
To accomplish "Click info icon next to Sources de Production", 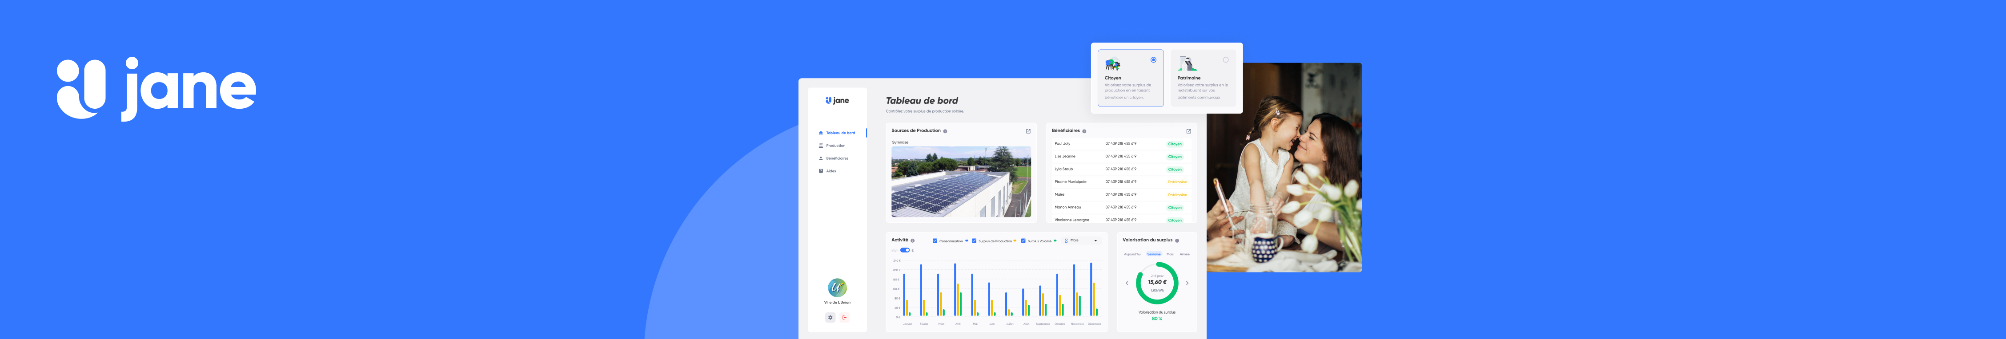I will pyautogui.click(x=945, y=131).
